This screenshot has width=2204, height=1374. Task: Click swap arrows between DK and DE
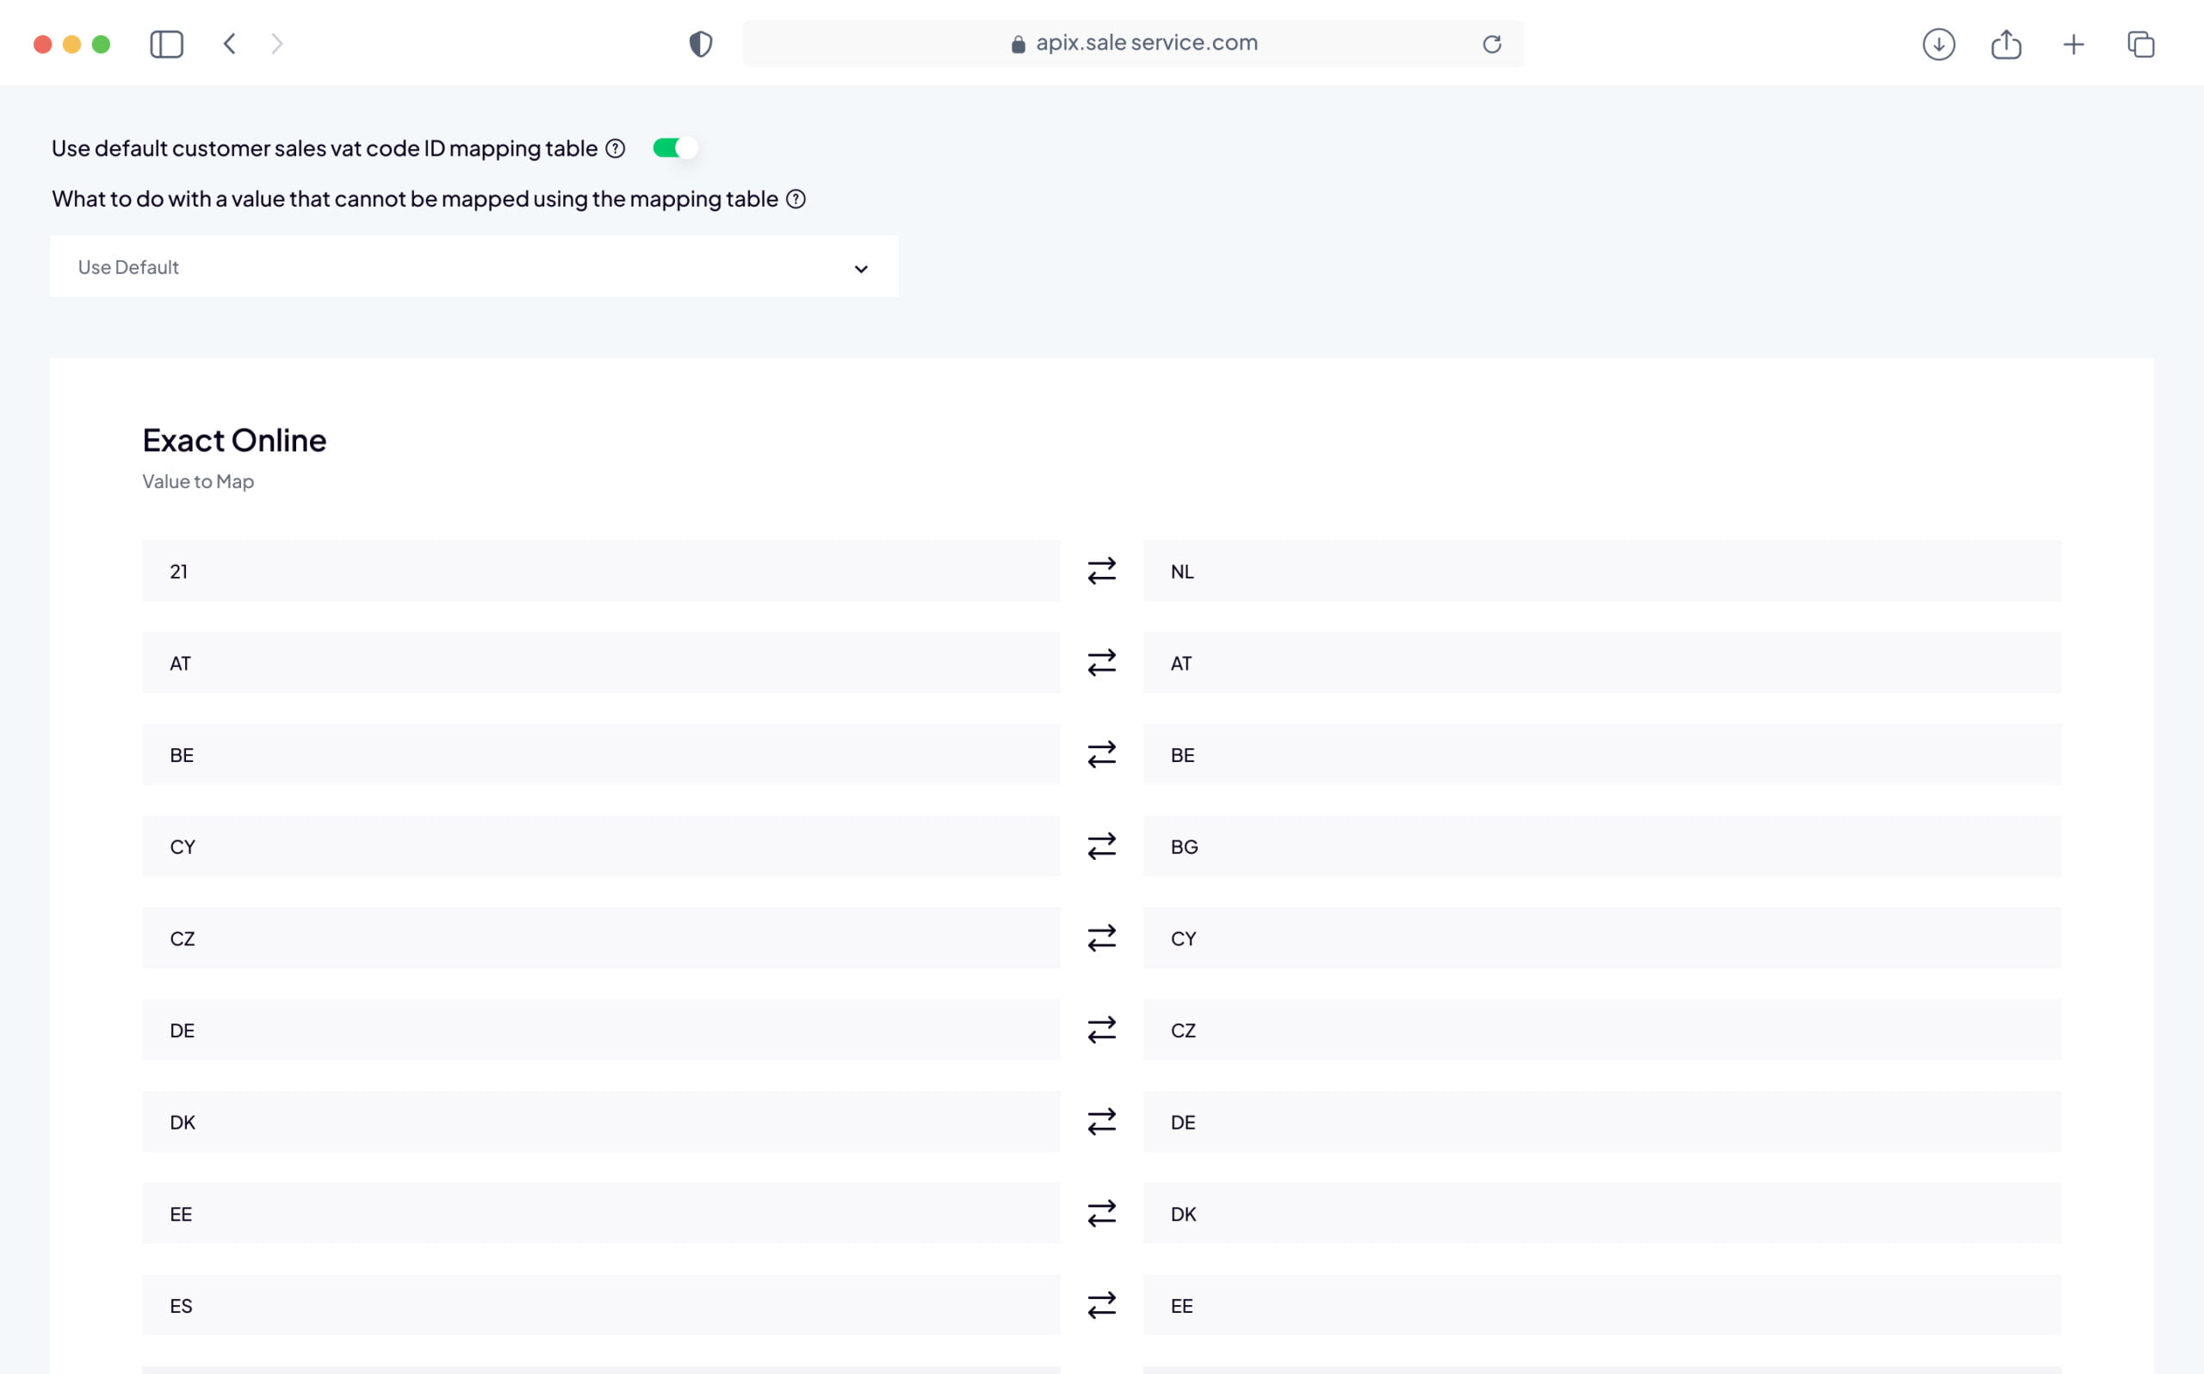(x=1102, y=1122)
